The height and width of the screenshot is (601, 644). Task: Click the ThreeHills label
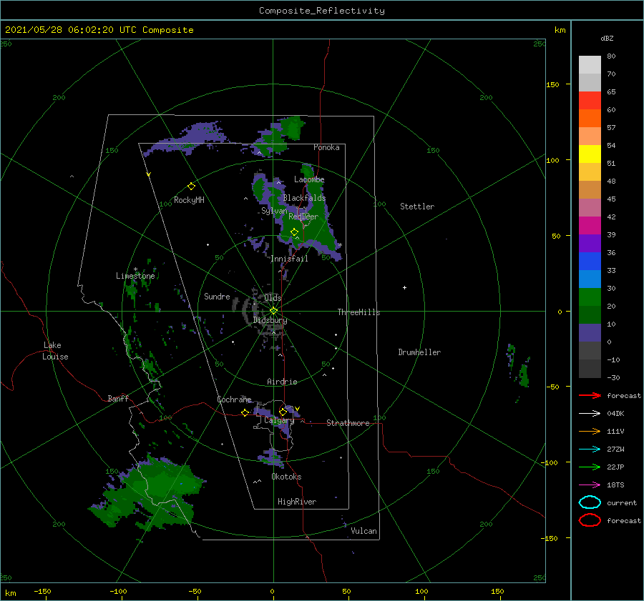click(x=358, y=312)
